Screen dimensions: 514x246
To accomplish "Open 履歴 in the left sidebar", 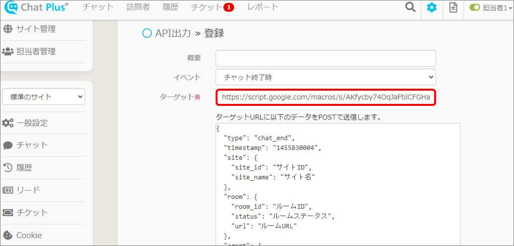I will [24, 168].
